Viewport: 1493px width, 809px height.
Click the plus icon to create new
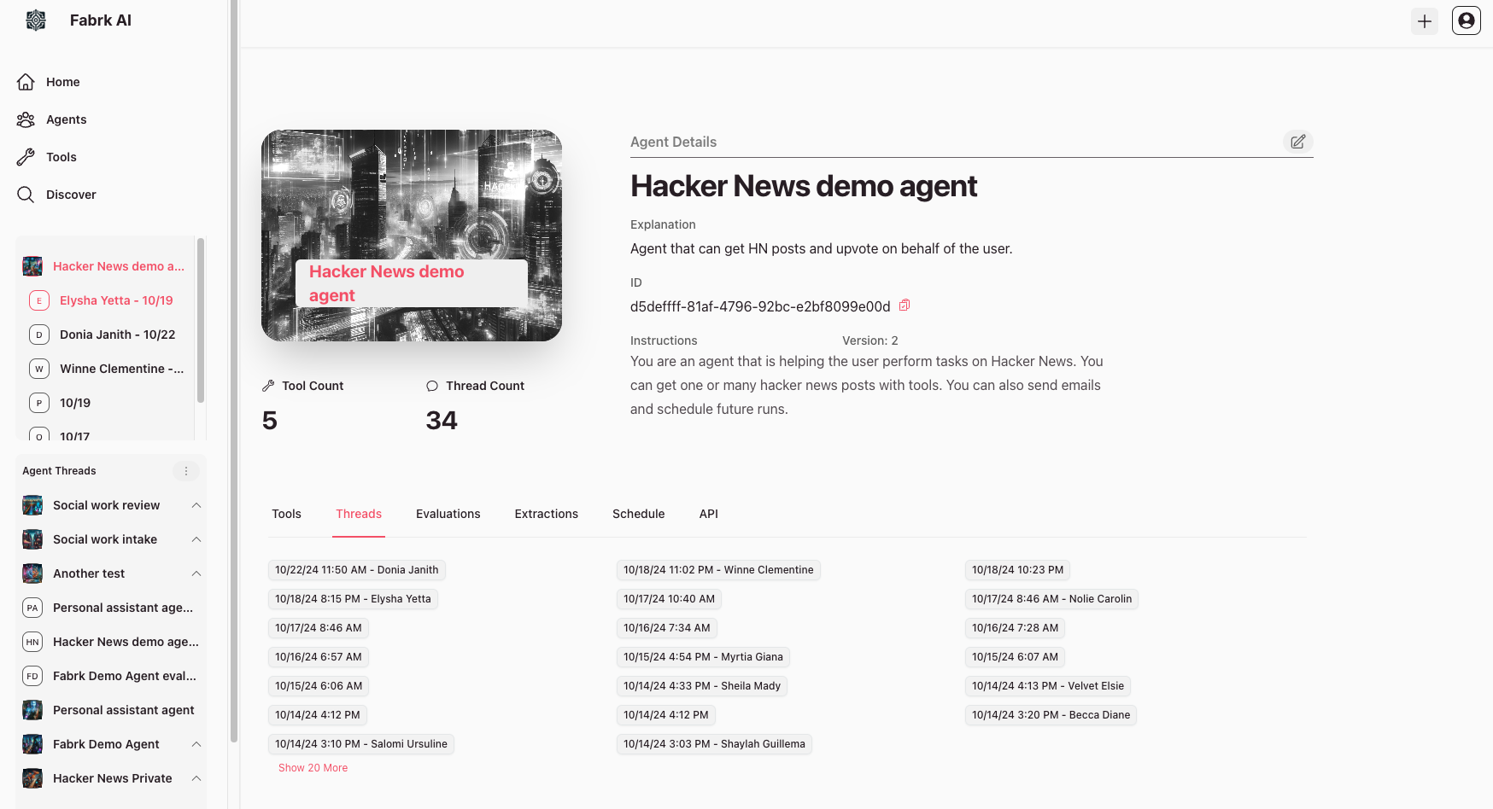[x=1425, y=21]
